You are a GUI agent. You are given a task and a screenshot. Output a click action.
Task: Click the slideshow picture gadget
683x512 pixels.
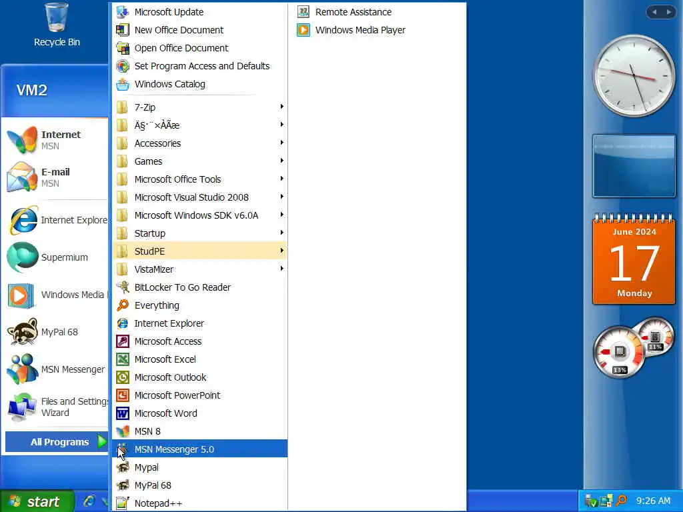click(x=634, y=166)
